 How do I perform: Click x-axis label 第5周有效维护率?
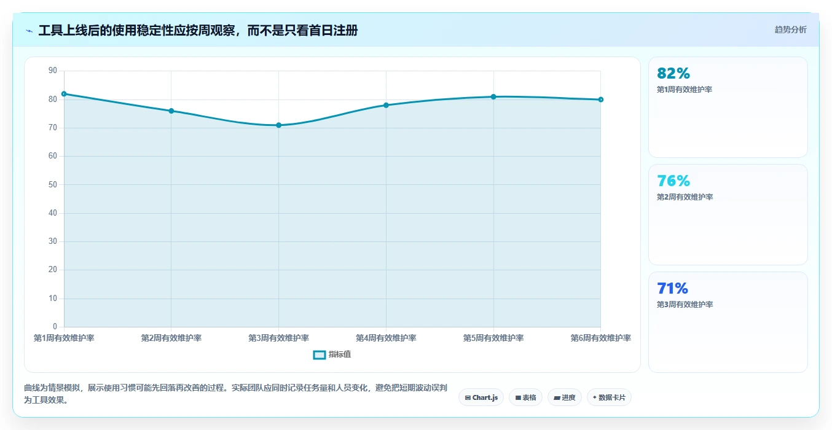[x=493, y=338]
